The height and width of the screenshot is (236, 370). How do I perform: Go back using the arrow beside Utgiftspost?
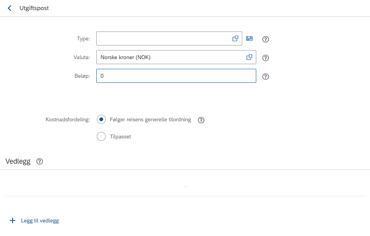(9, 8)
